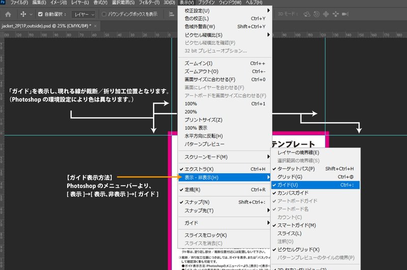407x270 pixels.
Task: Click the 3D pan camera icon
Action: 326,14
